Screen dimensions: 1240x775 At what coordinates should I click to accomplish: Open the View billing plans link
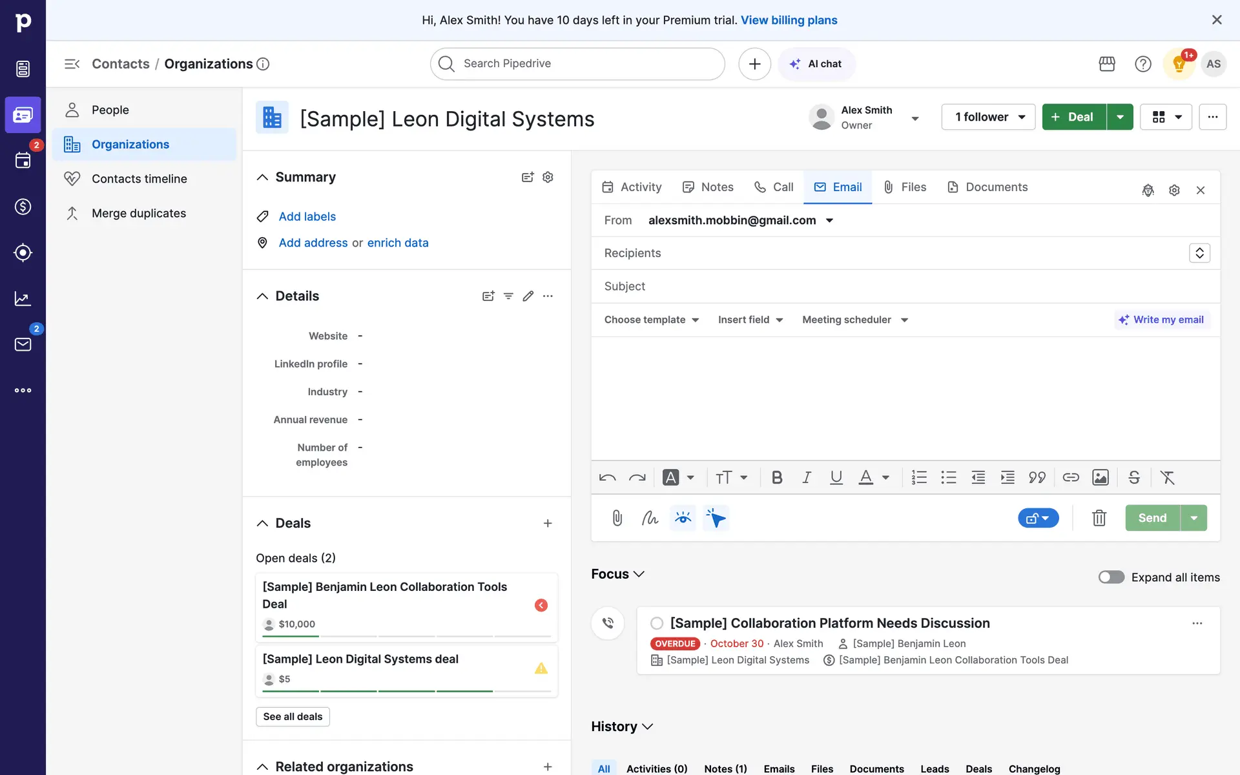tap(789, 20)
